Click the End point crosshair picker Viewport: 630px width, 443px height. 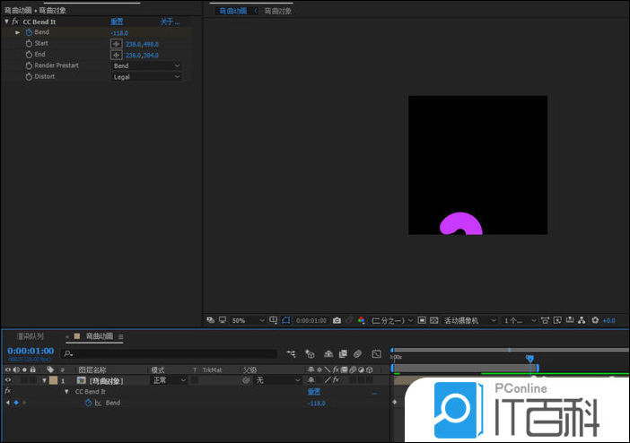tap(116, 55)
